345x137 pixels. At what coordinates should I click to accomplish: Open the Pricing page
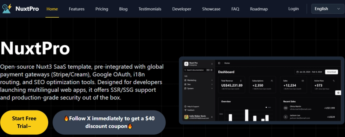[x=102, y=9]
